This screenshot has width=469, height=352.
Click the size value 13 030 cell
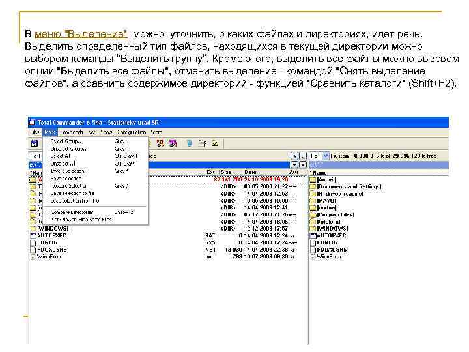point(233,250)
